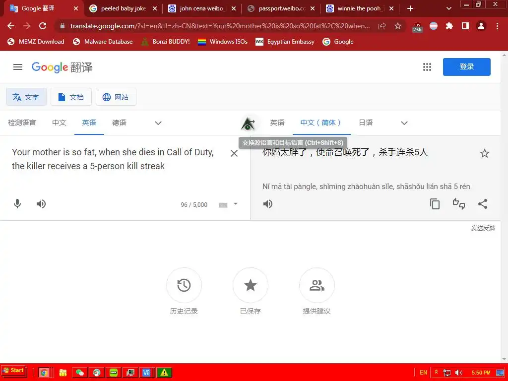Go back to the previous page
The image size is (508, 381).
point(11,26)
